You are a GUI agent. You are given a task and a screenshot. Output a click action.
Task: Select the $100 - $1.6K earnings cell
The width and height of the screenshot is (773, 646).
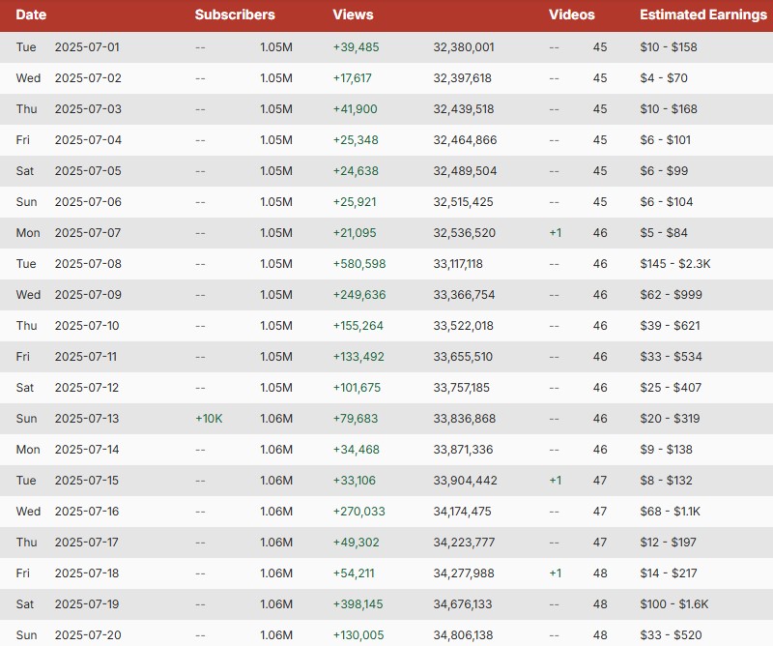[673, 604]
